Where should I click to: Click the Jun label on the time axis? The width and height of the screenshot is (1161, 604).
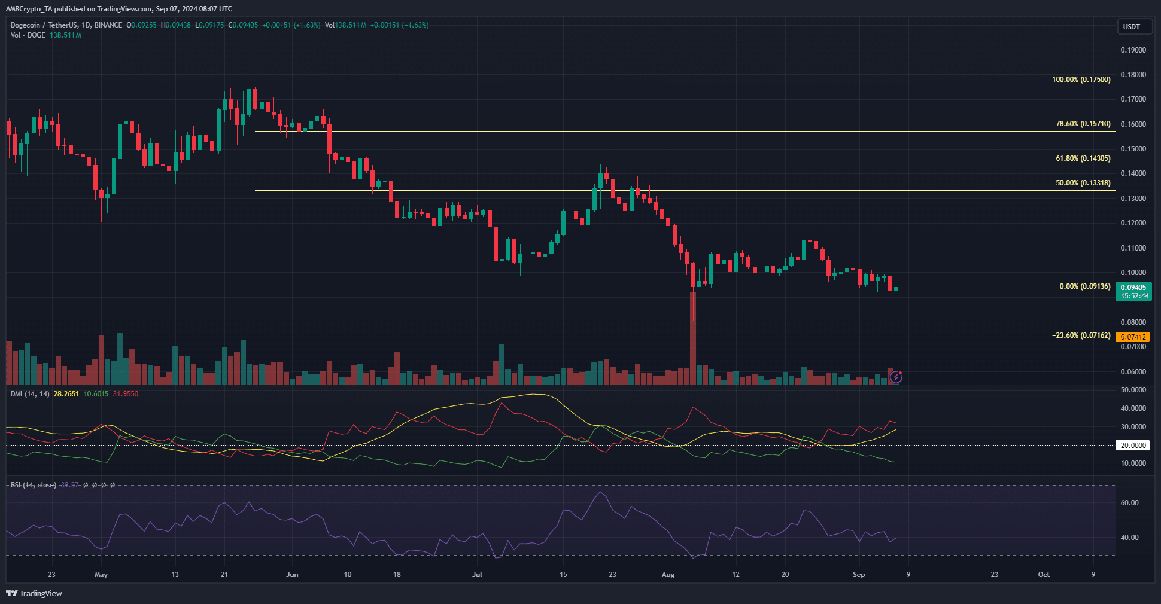292,575
